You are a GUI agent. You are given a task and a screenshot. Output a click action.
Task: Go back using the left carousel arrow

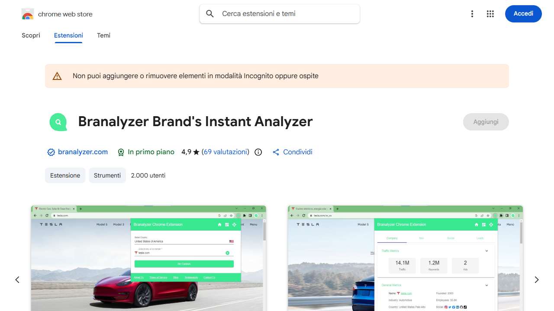(x=17, y=279)
